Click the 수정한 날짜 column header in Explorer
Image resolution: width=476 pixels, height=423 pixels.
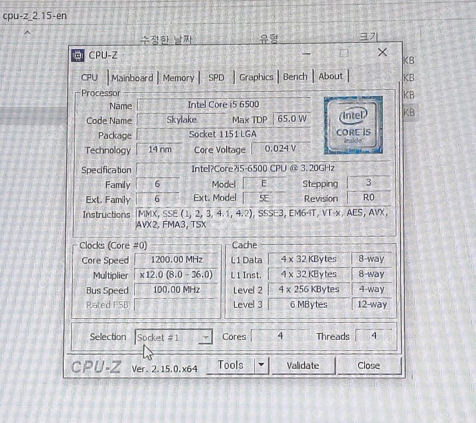[166, 40]
